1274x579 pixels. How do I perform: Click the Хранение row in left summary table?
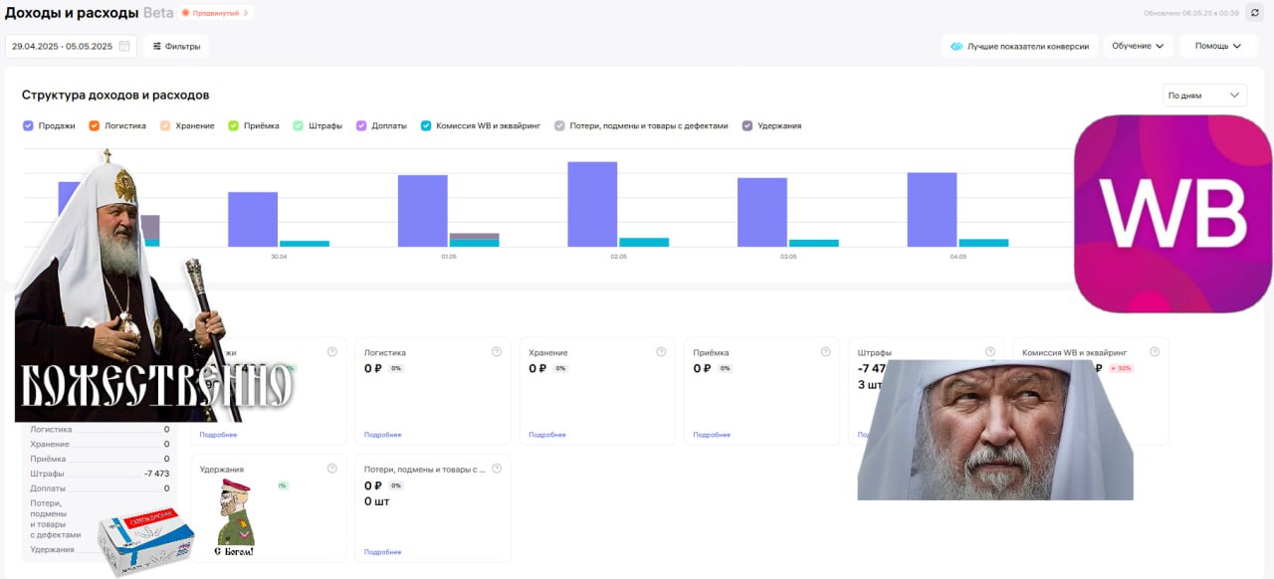click(x=100, y=444)
